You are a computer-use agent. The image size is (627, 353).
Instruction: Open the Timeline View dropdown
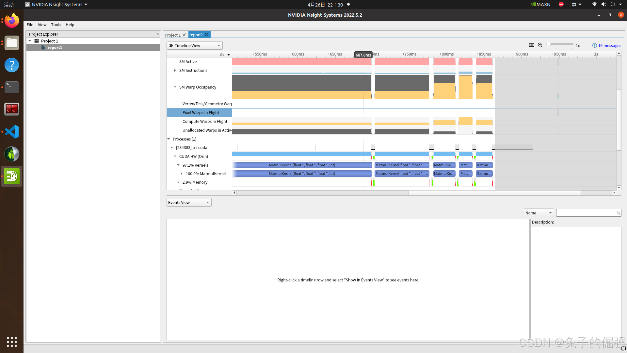(x=195, y=45)
